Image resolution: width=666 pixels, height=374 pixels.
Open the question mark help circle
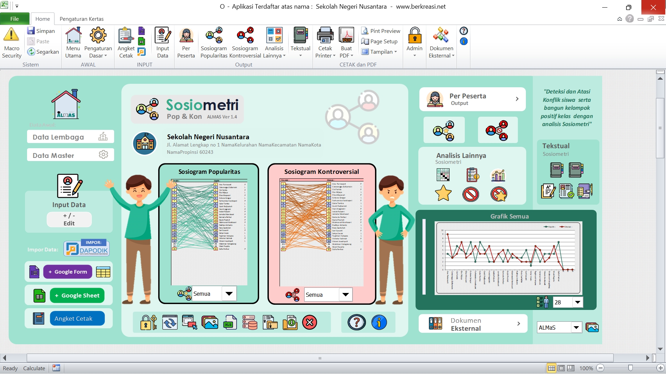pos(357,322)
